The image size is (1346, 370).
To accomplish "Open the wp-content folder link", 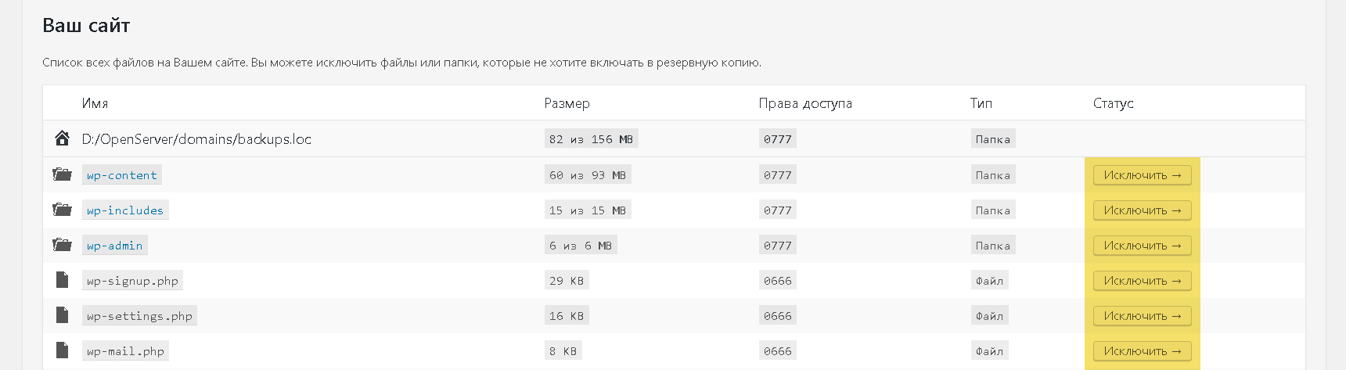I will (x=122, y=175).
